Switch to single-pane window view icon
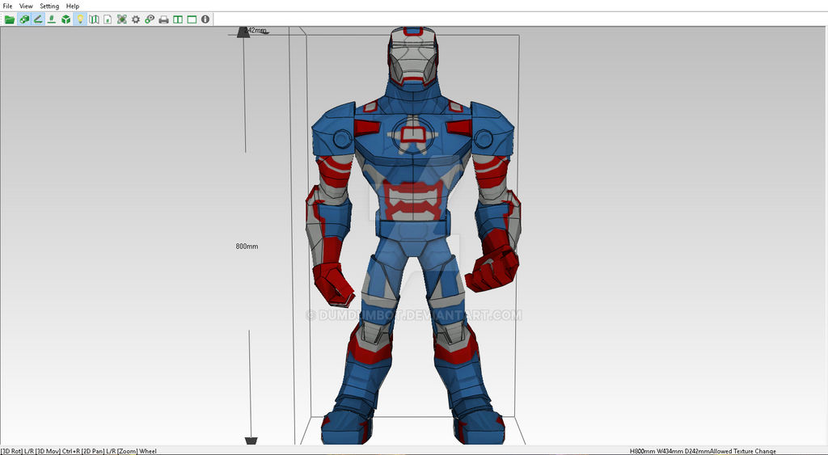 tap(192, 19)
